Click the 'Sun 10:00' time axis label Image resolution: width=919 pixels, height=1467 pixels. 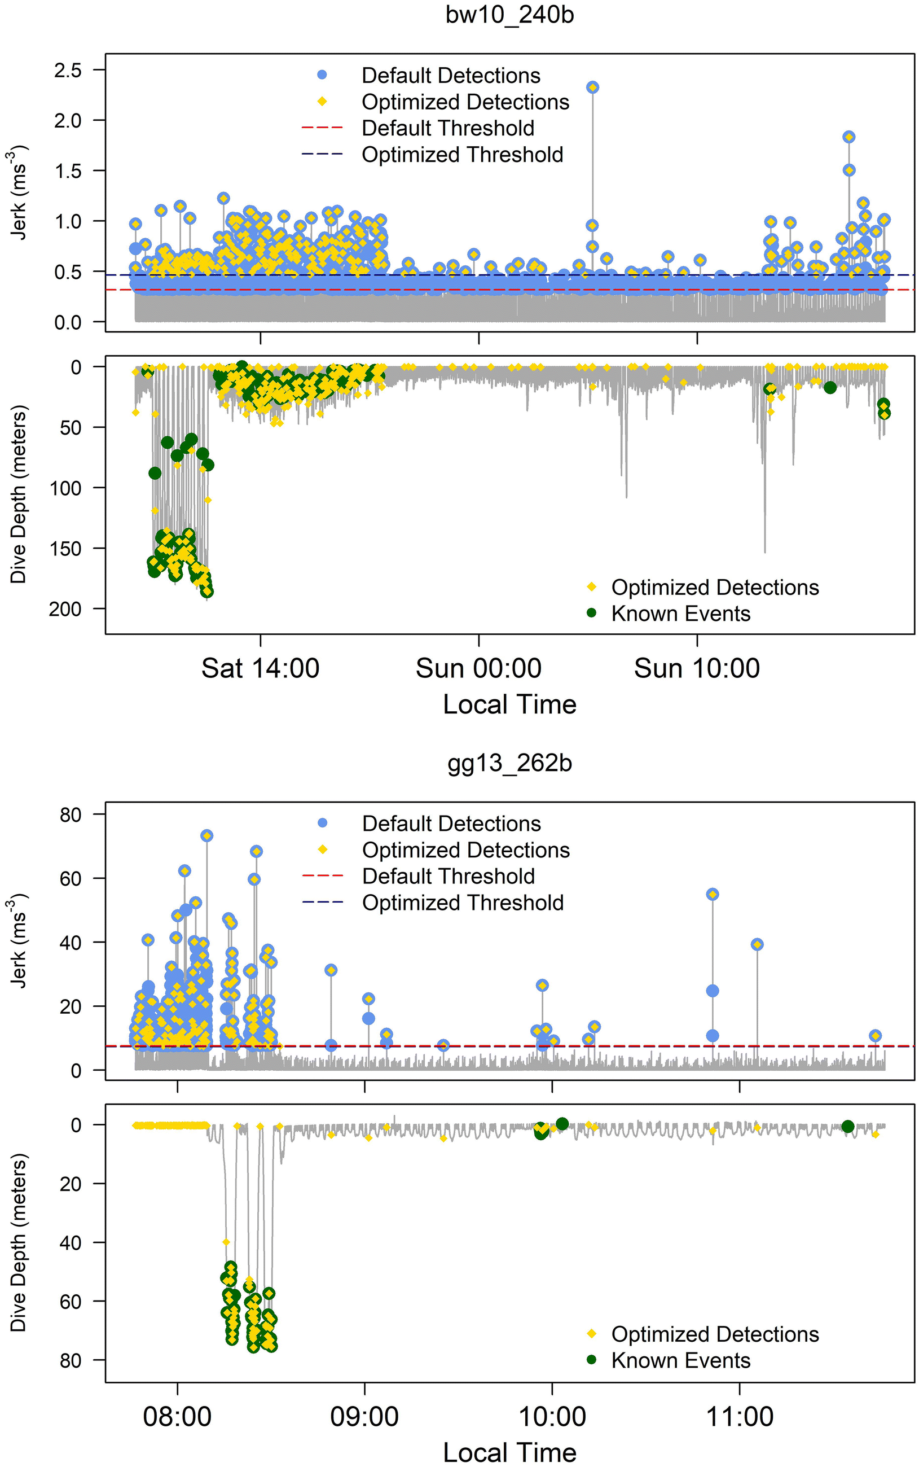click(697, 668)
